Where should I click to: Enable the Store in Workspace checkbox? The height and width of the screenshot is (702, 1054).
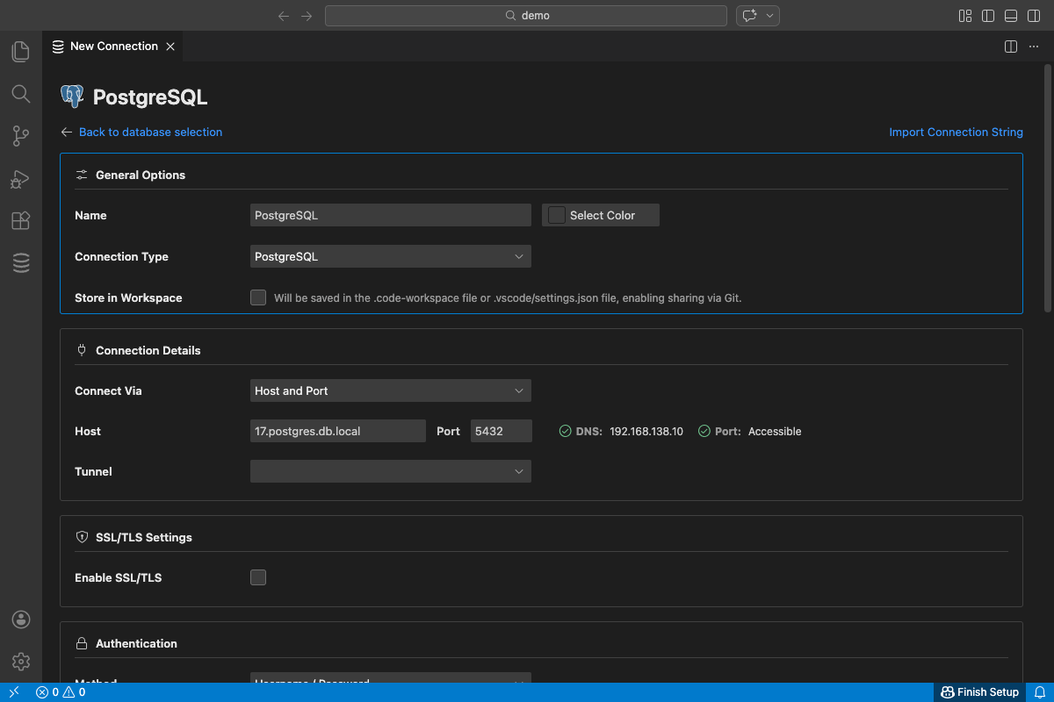tap(258, 297)
